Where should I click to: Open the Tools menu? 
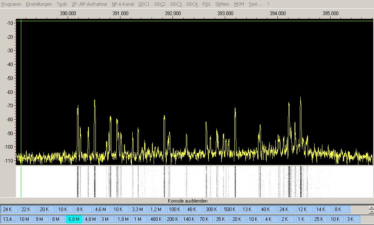[62, 4]
